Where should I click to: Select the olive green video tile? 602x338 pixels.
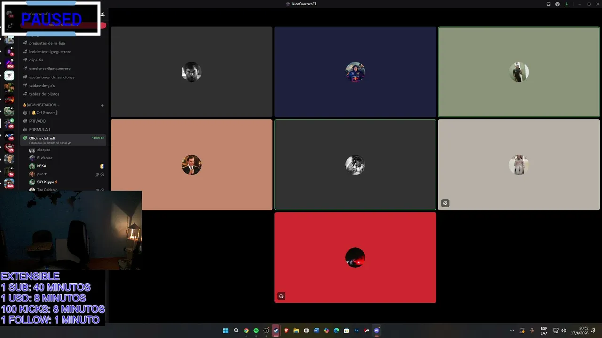click(519, 72)
